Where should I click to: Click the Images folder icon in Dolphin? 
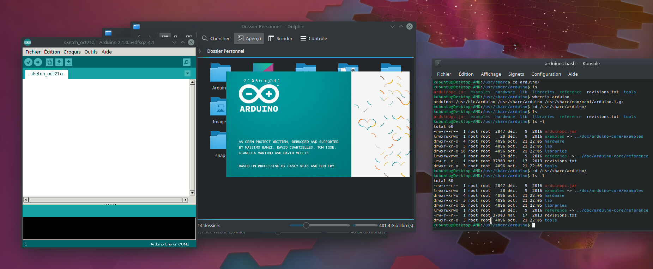[218, 106]
